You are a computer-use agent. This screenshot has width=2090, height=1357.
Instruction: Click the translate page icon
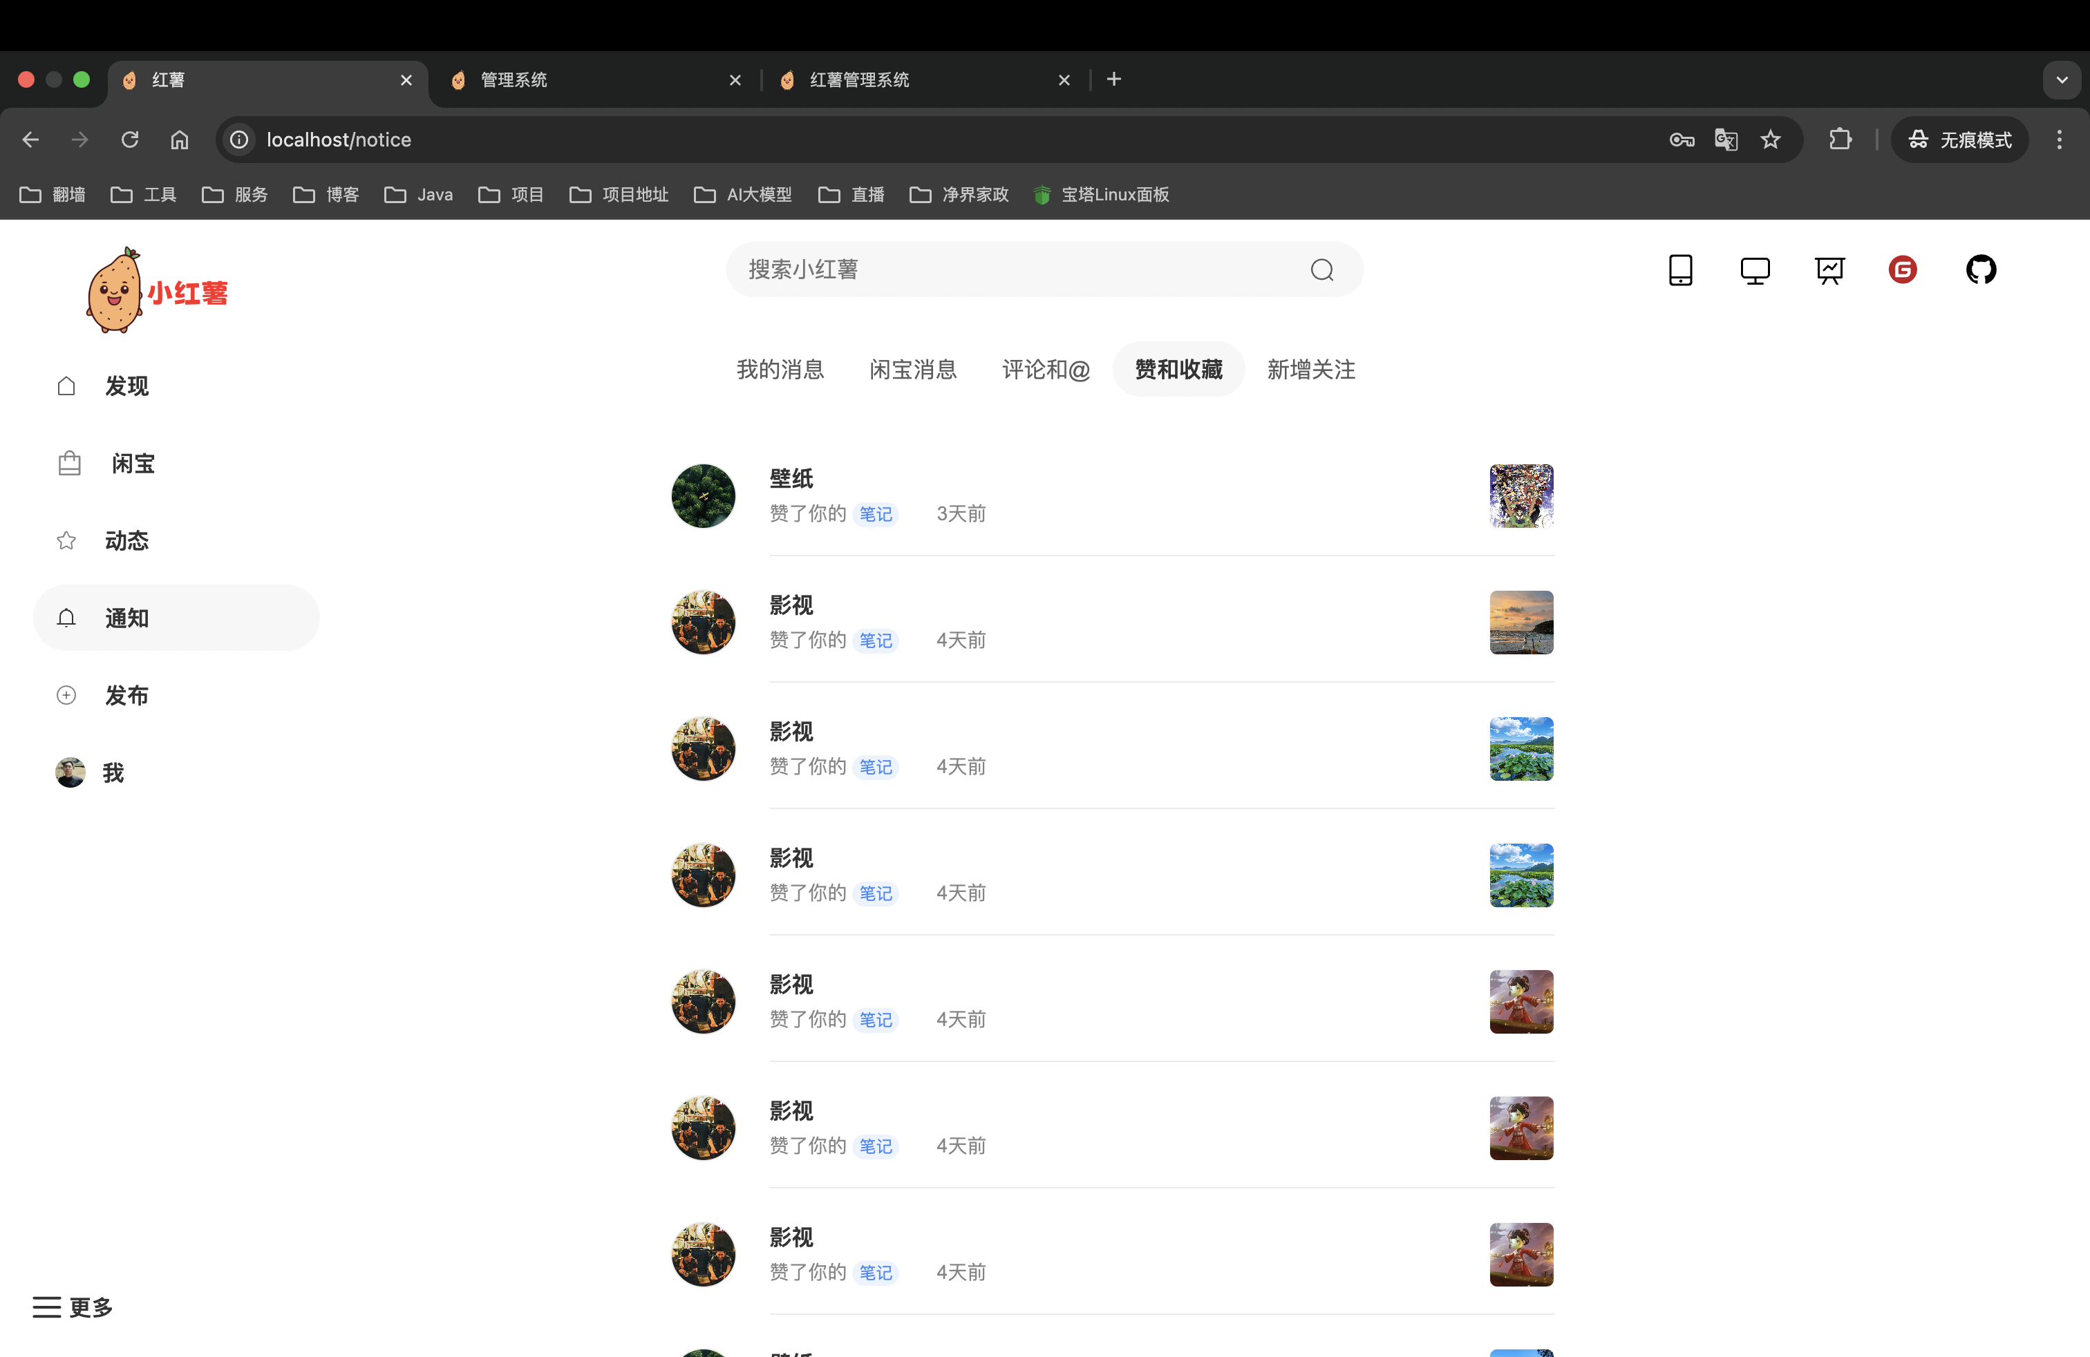pos(1726,140)
